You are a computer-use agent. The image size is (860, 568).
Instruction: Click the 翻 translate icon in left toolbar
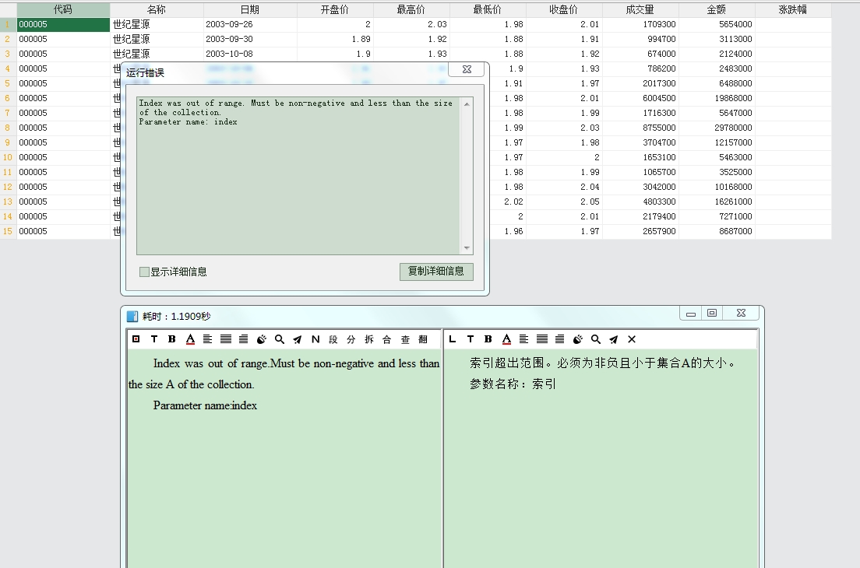click(x=423, y=339)
